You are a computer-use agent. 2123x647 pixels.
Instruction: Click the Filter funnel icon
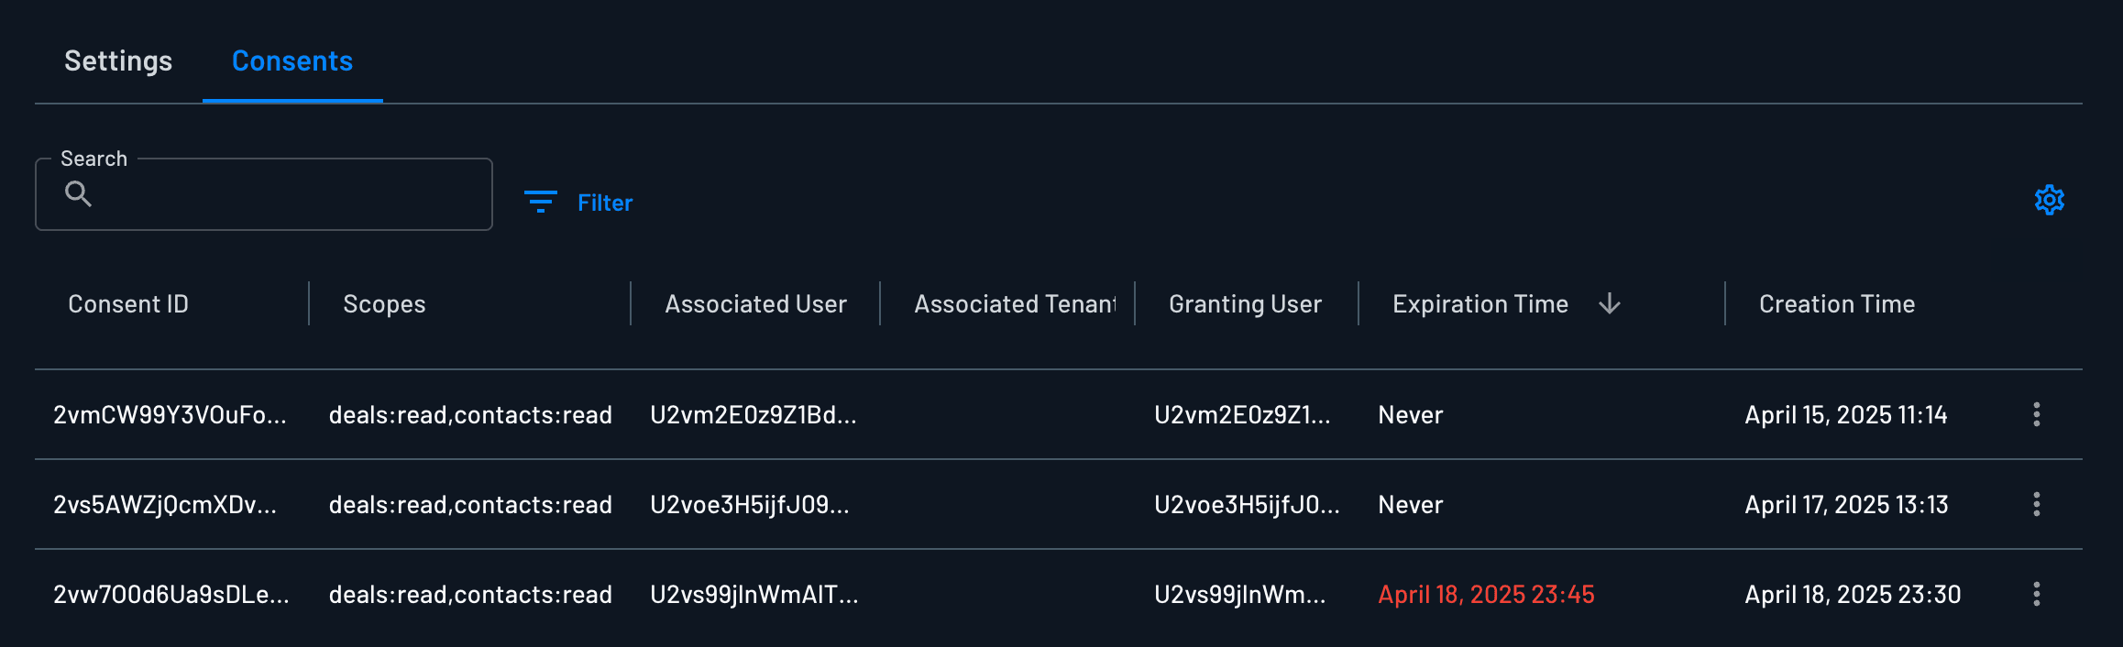539,201
